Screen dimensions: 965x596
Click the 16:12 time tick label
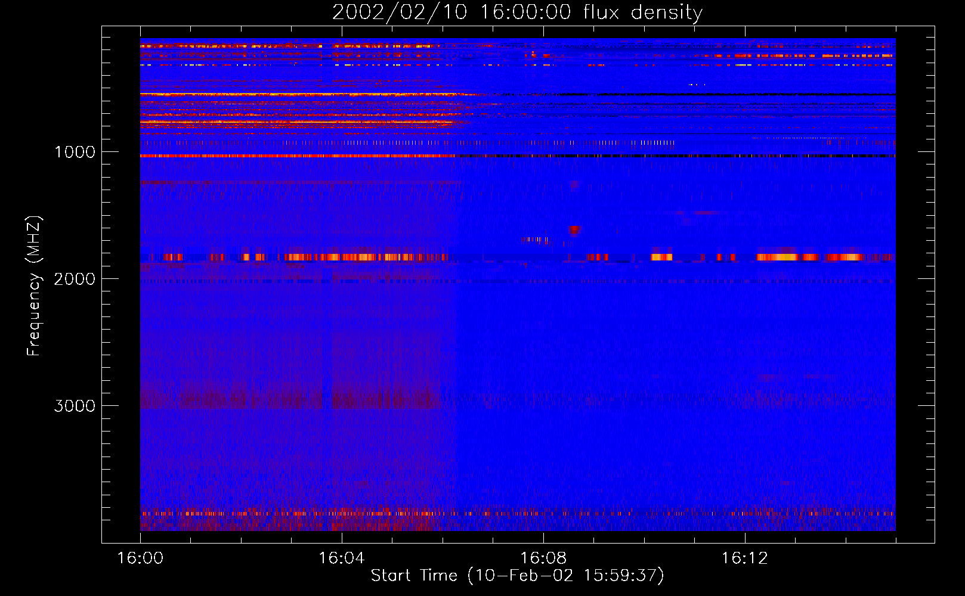click(x=745, y=558)
